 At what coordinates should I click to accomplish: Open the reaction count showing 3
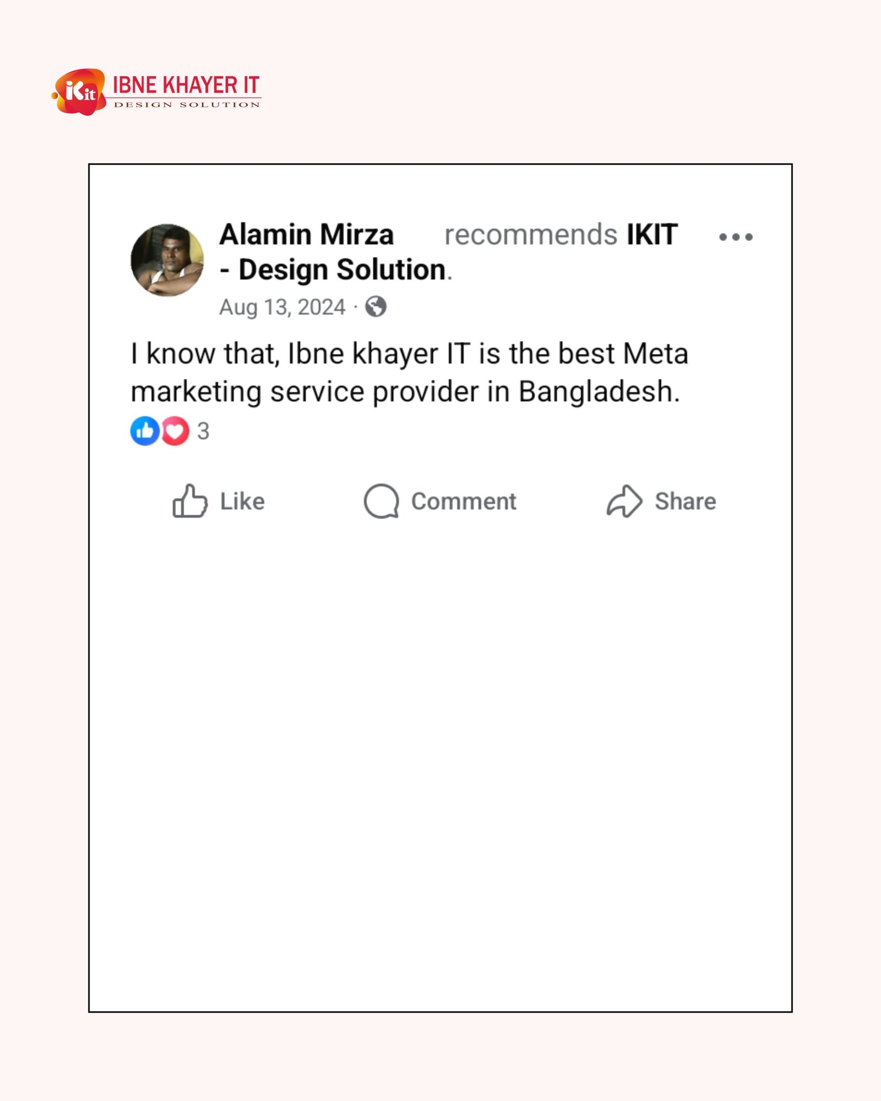click(203, 431)
